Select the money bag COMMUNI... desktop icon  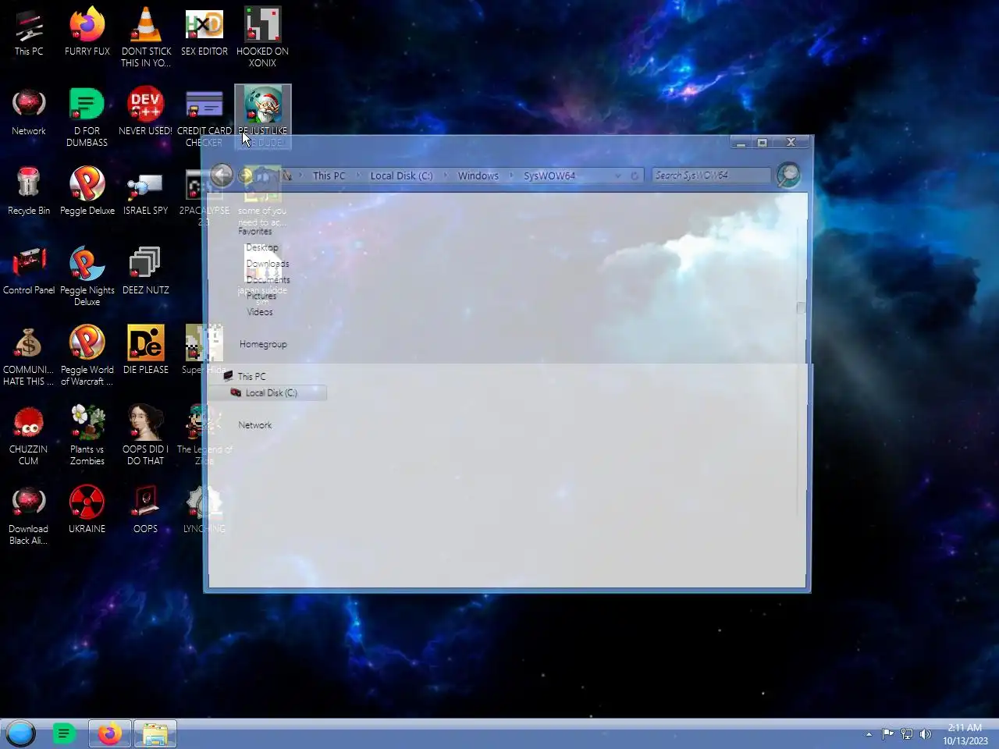coord(29,355)
